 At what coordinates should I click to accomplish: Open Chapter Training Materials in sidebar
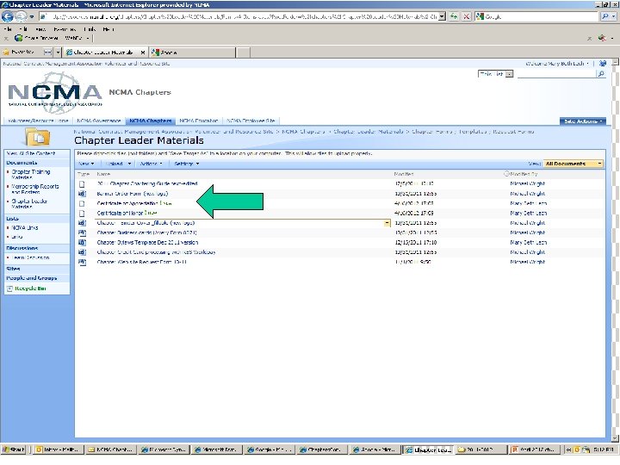click(31, 174)
